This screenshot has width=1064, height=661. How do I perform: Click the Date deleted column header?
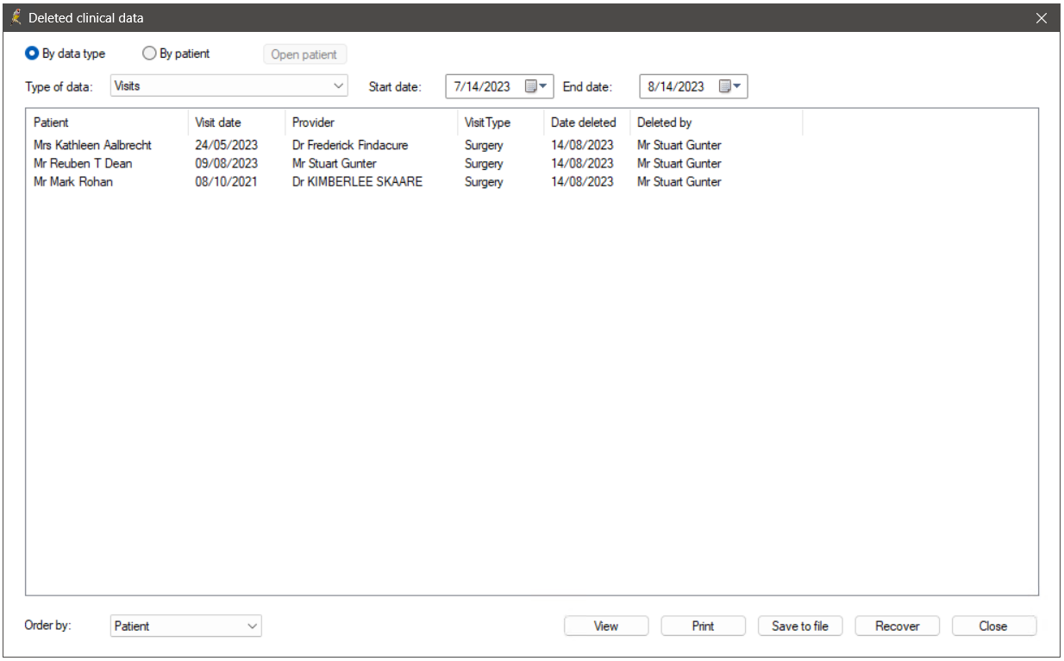tap(587, 123)
